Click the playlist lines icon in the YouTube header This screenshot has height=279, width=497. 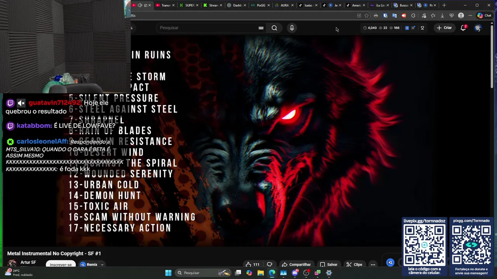(x=414, y=28)
